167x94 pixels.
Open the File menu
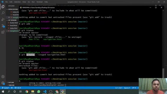click(x=6, y=2)
